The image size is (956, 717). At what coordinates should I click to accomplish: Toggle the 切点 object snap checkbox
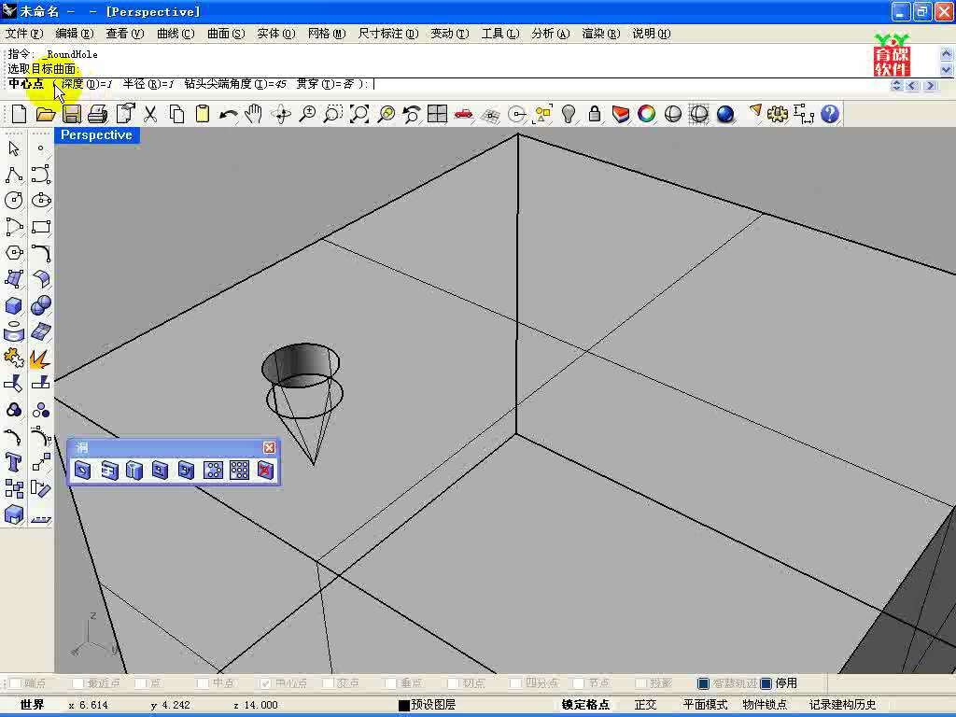click(453, 682)
